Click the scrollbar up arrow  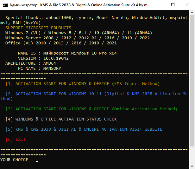(x=192, y=14)
